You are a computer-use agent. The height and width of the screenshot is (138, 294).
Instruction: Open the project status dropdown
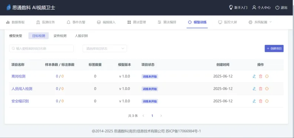105,48
